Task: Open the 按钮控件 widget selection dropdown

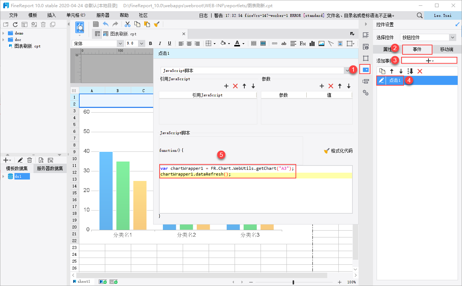Action: pyautogui.click(x=452, y=37)
